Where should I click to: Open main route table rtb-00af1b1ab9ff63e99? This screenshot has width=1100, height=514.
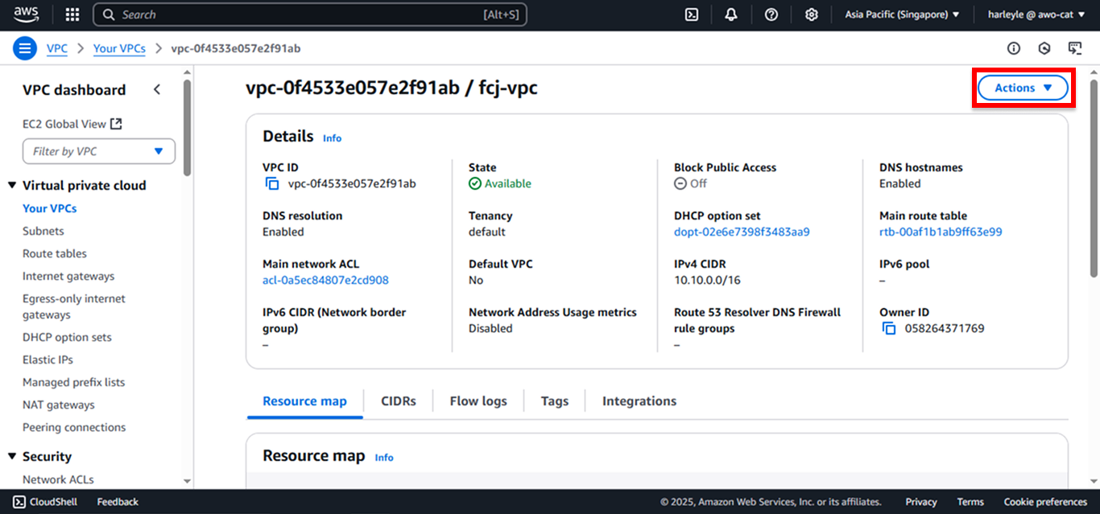pos(941,232)
